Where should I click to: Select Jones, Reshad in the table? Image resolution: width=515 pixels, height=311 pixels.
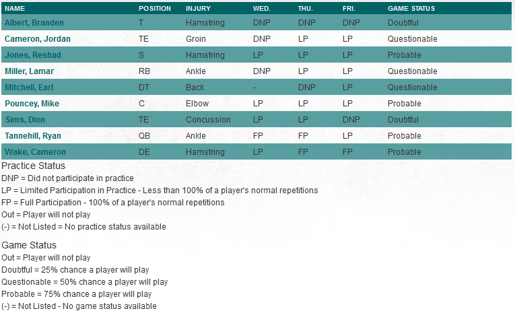point(33,55)
